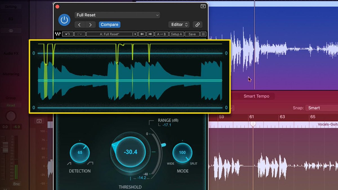Adjust the Detection knob showing 65
Viewport: 338px width, 190px height.
80,153
